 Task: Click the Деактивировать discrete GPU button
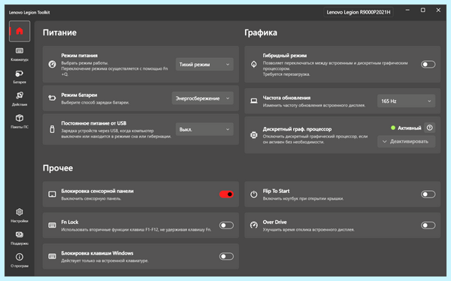[x=406, y=141]
